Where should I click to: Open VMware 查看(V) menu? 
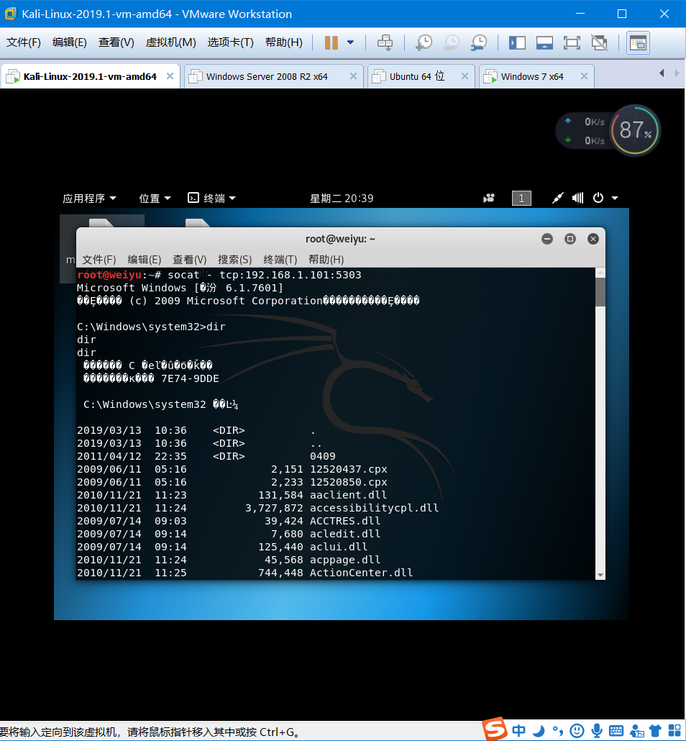click(x=116, y=42)
